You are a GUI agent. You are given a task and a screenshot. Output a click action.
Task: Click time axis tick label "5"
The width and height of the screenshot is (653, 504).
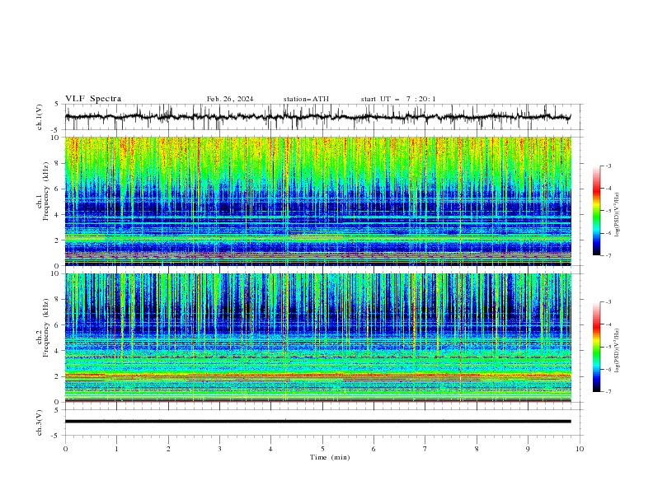coord(322,449)
